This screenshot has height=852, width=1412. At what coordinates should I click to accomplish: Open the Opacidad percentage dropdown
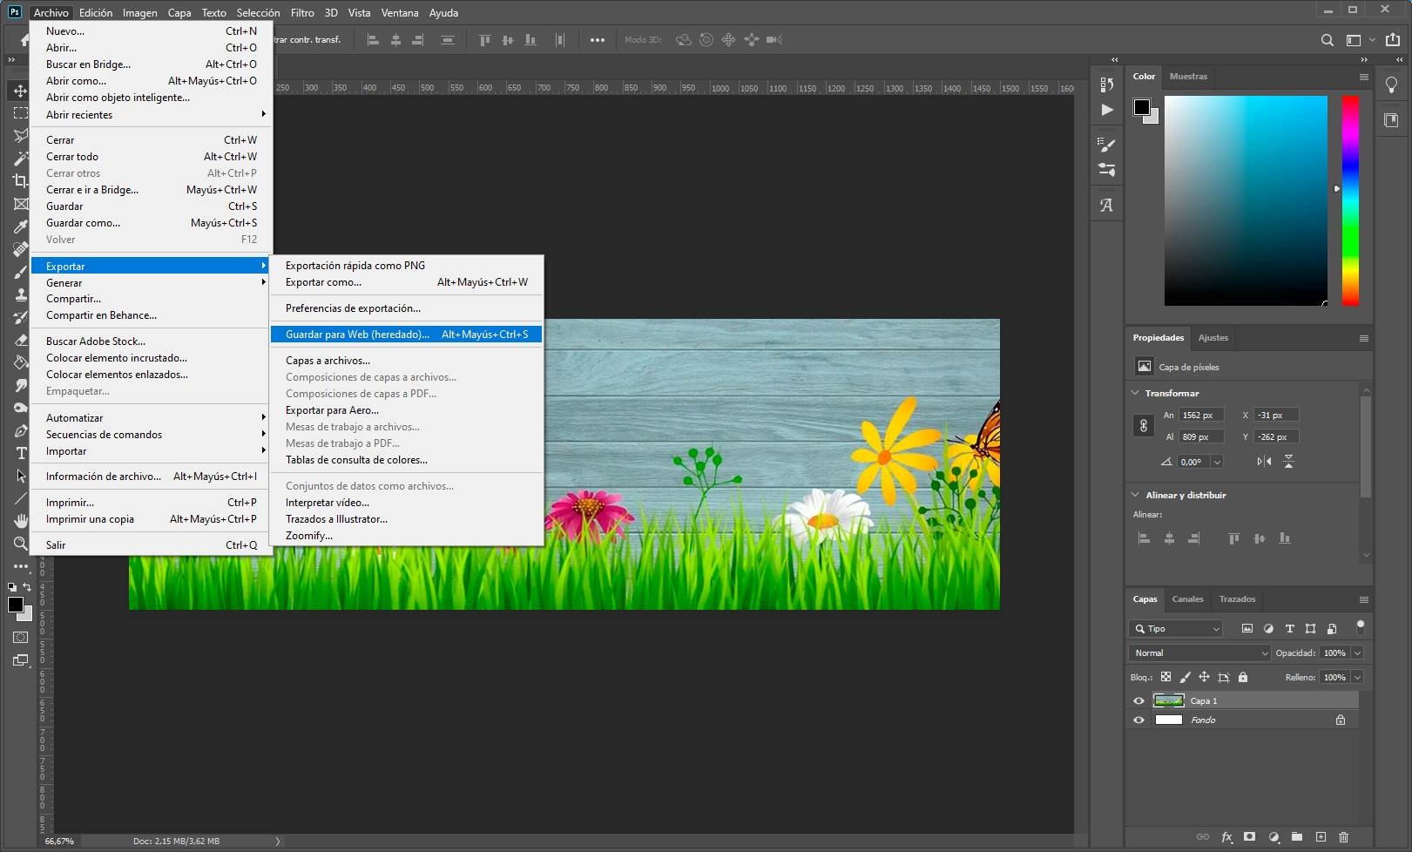1357,653
